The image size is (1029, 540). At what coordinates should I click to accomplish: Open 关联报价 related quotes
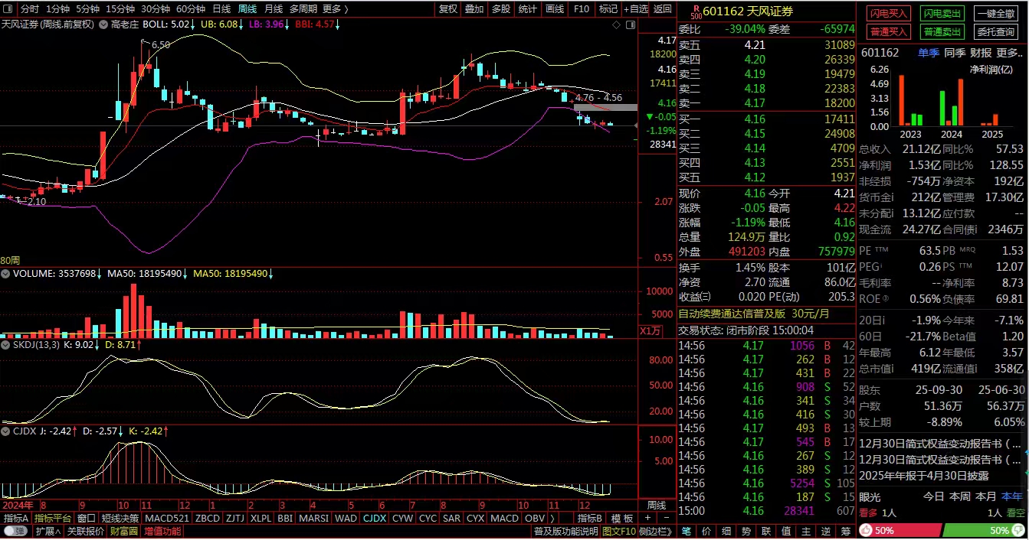(x=86, y=531)
